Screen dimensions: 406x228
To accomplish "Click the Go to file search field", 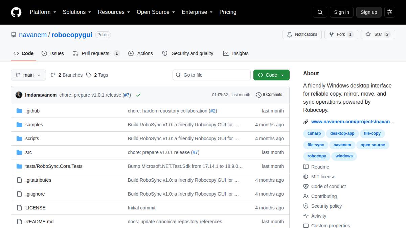I will click(212, 75).
